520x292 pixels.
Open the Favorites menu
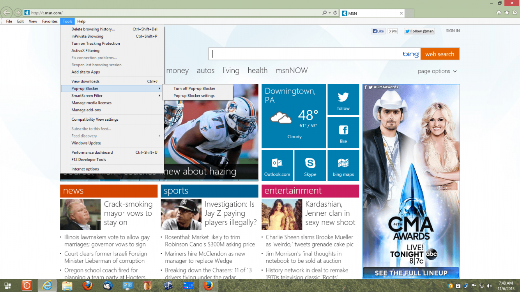tap(50, 21)
